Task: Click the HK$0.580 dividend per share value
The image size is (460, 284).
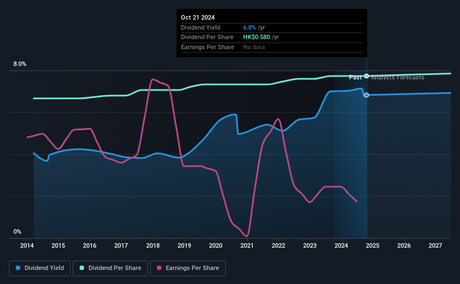Action: [x=257, y=37]
